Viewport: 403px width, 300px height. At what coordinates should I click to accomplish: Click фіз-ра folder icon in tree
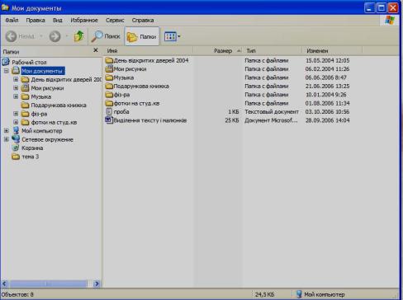(25, 114)
